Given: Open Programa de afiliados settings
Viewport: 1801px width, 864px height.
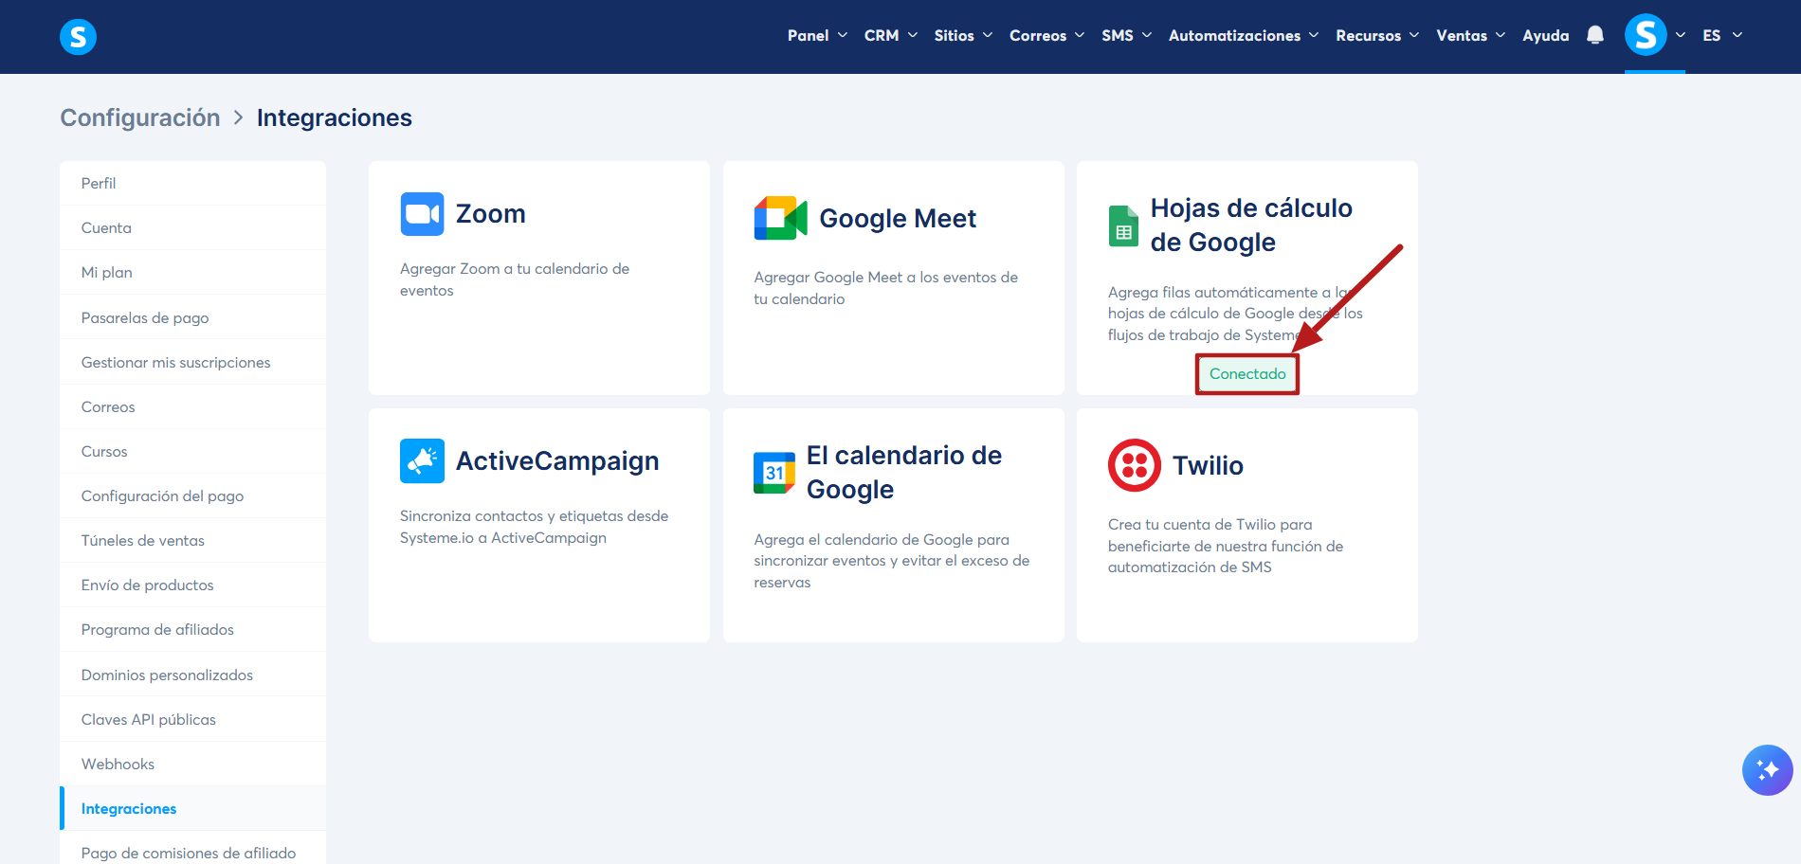Looking at the screenshot, I should click(x=192, y=629).
